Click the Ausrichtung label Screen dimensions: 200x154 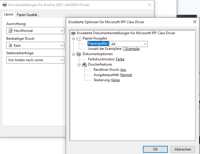(x=16, y=24)
